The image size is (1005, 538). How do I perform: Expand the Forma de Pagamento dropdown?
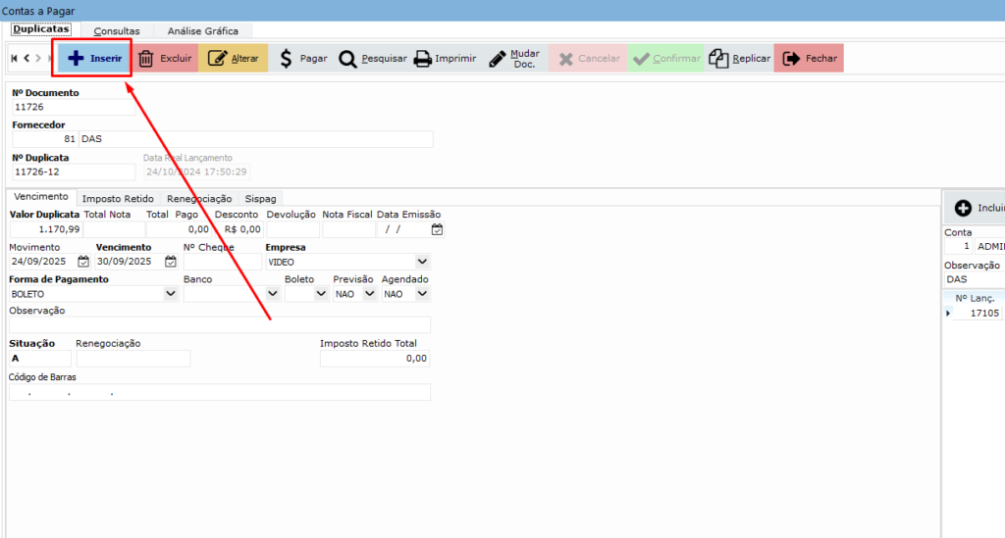click(x=171, y=293)
